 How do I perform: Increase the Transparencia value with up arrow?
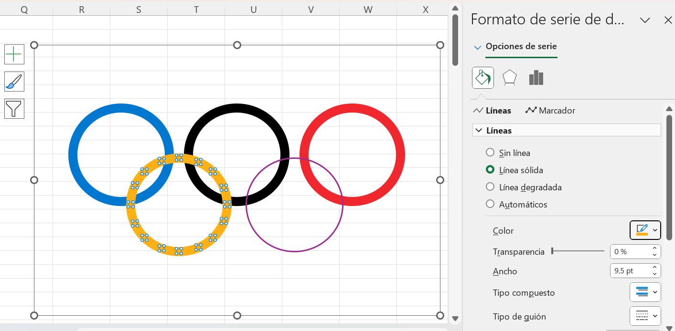click(654, 248)
